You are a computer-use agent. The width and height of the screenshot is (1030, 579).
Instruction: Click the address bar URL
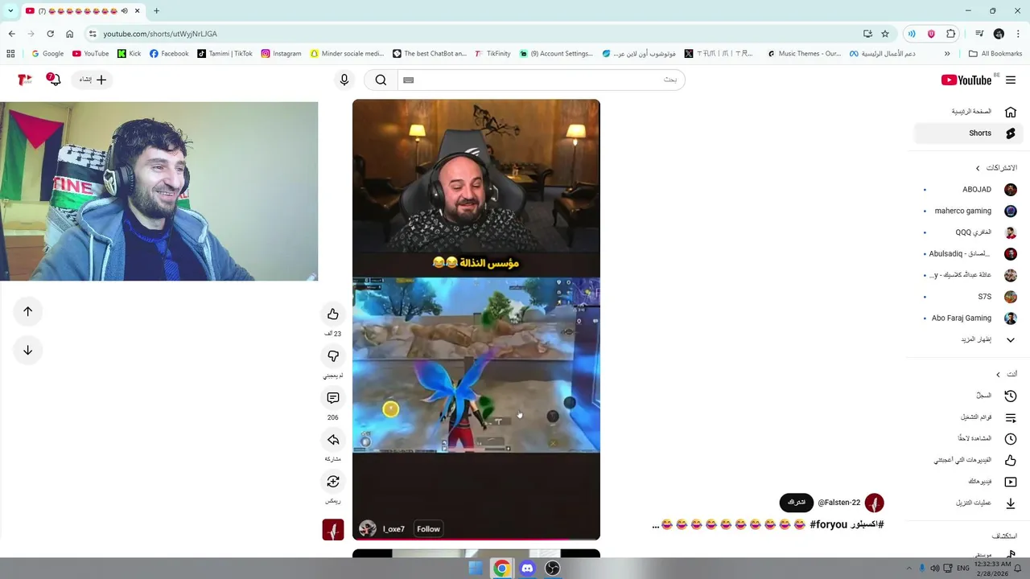tap(160, 34)
